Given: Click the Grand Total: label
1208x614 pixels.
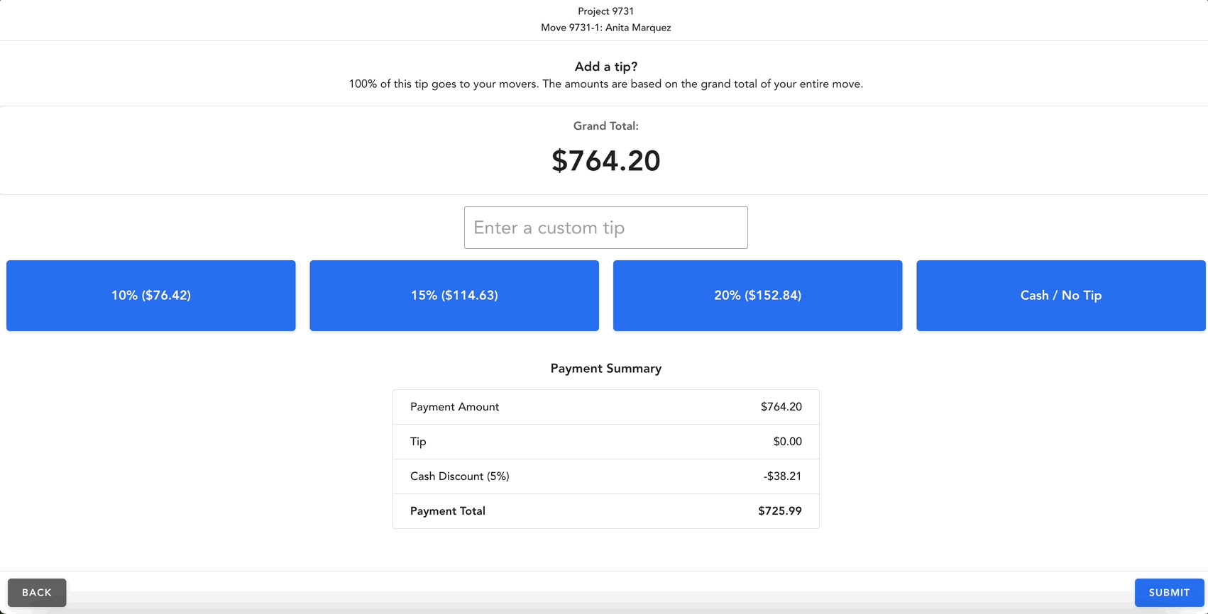Looking at the screenshot, I should [605, 125].
